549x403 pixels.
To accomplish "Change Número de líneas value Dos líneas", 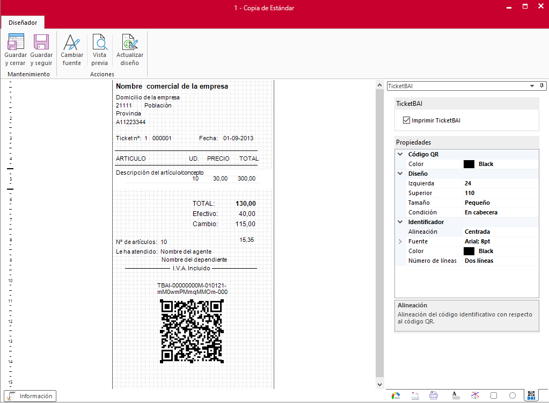I will coord(501,261).
